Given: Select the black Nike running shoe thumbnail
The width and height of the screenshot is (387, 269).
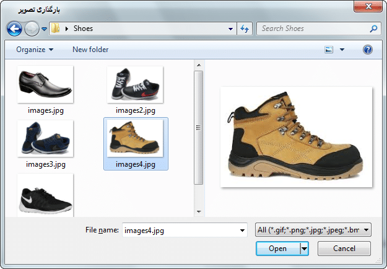Looking at the screenshot, I should pyautogui.click(x=45, y=195).
